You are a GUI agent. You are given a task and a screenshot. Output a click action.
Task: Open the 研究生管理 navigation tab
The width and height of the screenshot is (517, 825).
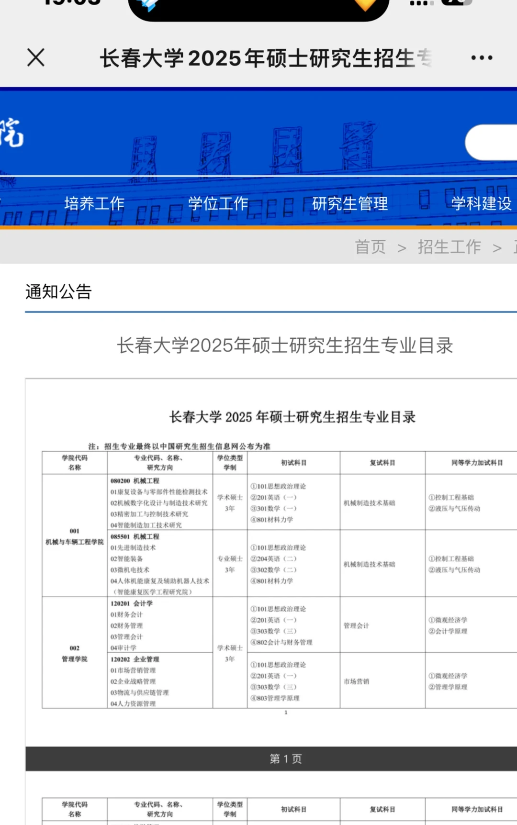coord(350,204)
